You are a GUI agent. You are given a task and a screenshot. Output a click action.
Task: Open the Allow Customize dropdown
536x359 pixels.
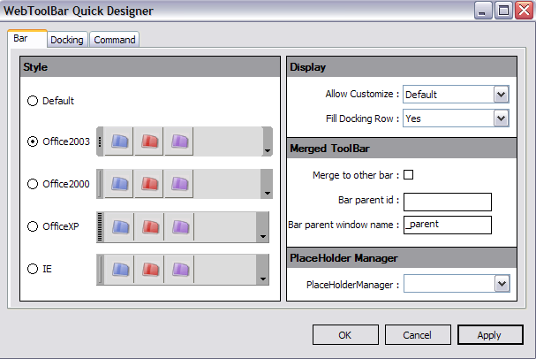[501, 94]
